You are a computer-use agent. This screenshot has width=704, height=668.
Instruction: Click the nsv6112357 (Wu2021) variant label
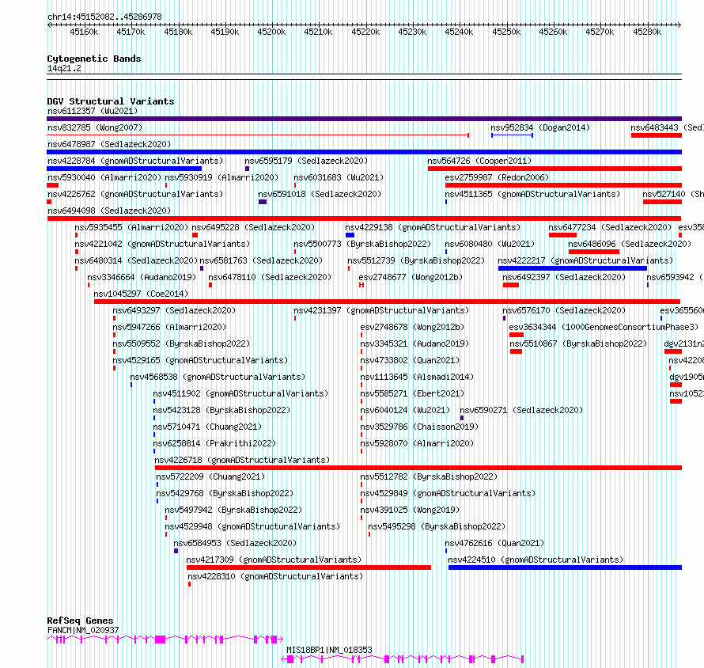point(93,111)
